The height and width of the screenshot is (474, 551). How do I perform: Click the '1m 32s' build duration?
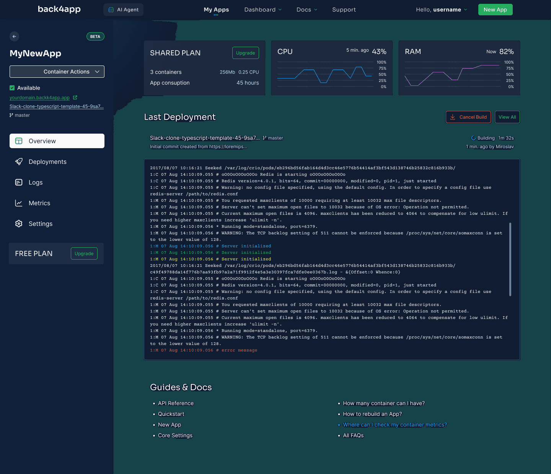point(506,138)
